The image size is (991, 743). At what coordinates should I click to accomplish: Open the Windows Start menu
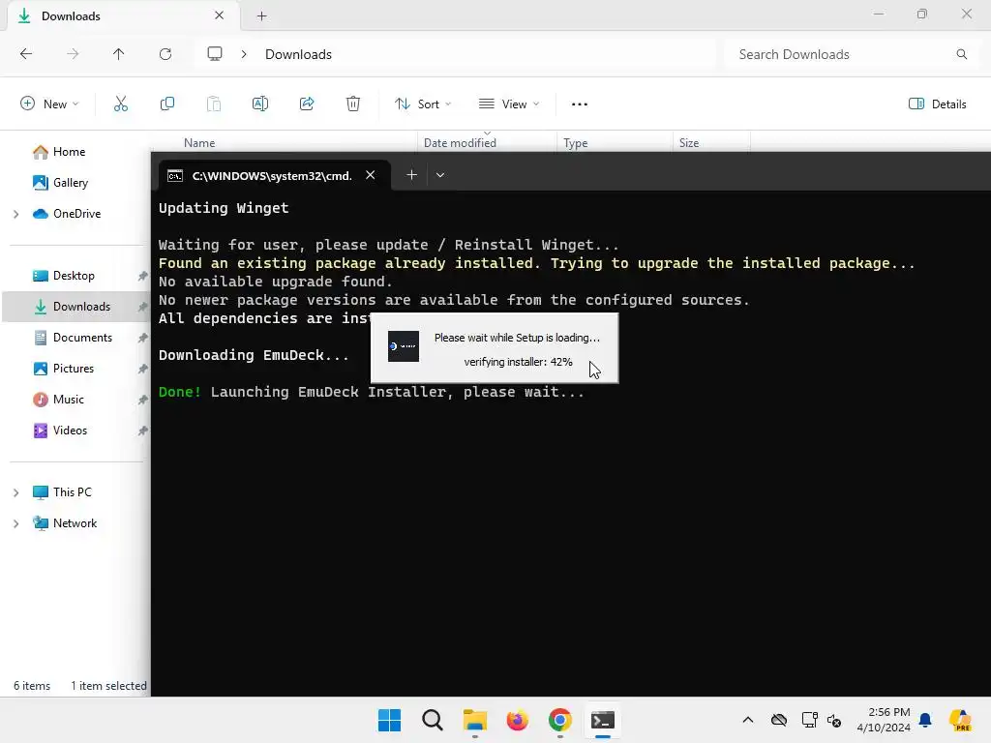click(389, 720)
